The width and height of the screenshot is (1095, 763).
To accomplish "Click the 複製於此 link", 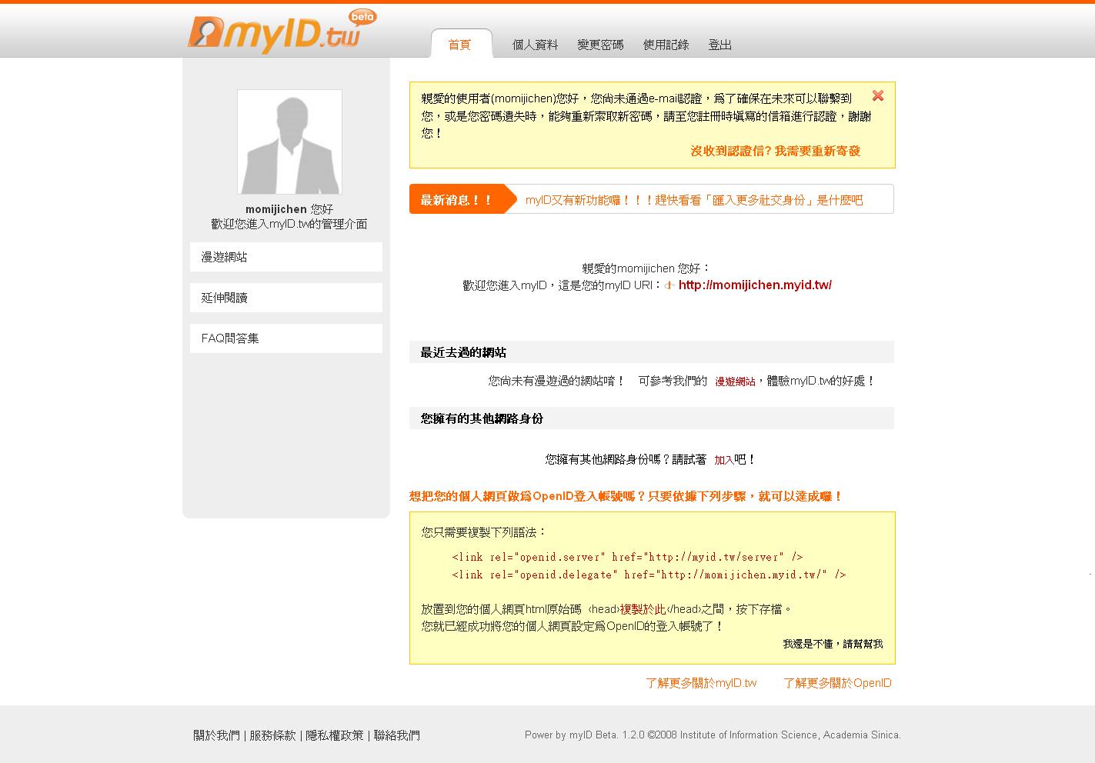I will pos(643,609).
